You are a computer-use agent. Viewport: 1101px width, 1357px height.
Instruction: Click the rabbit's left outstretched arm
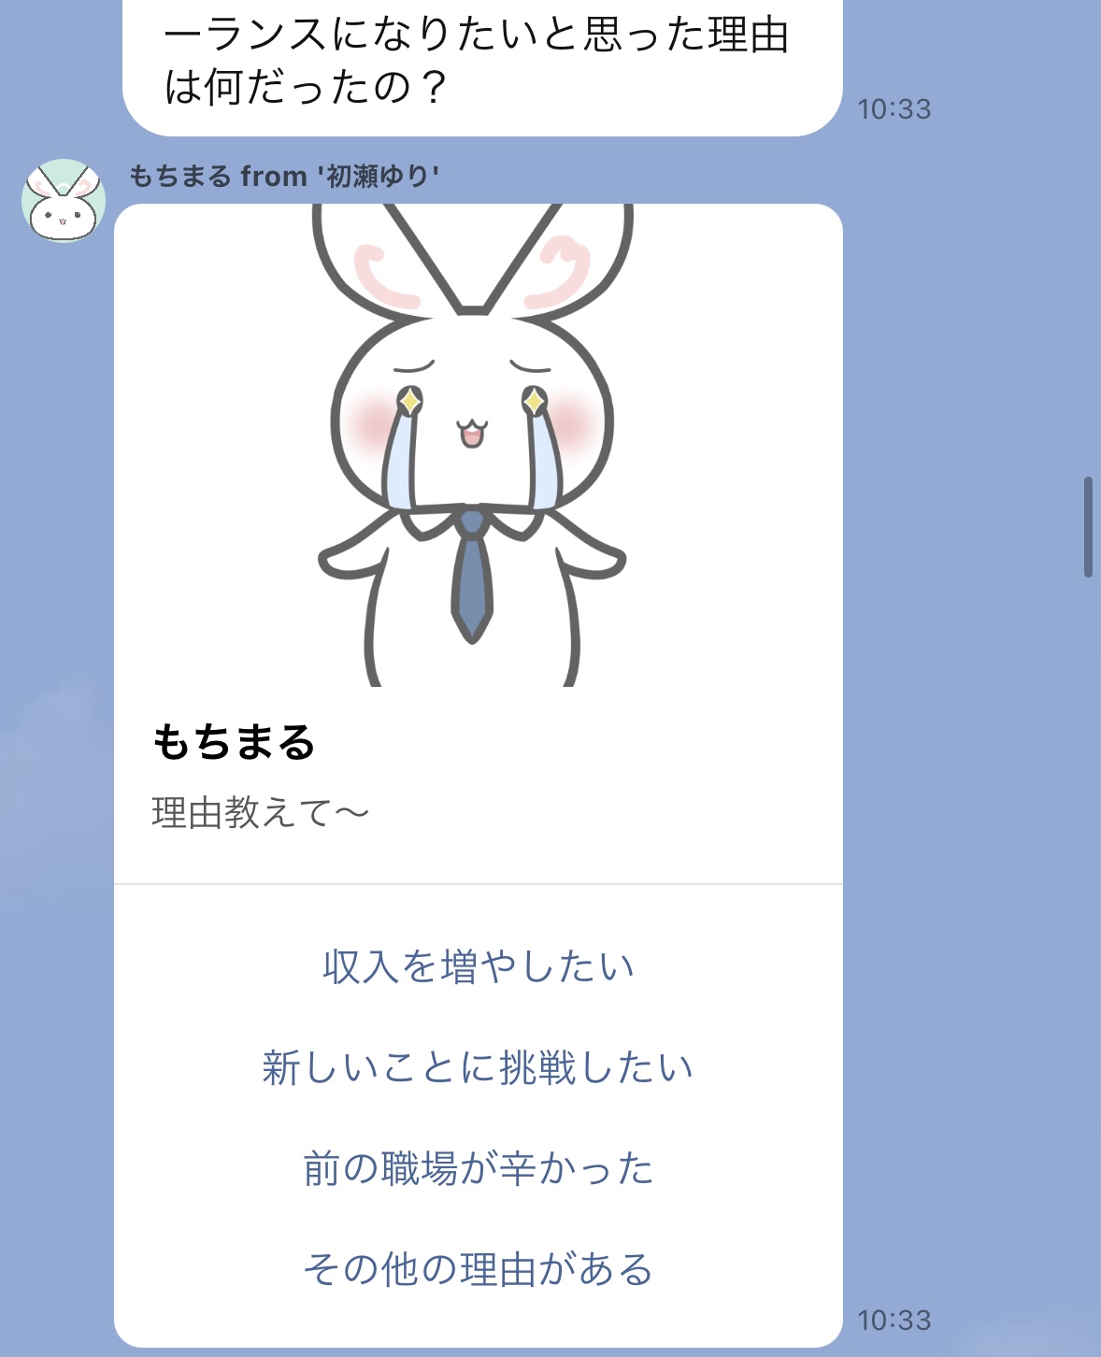tap(357, 551)
